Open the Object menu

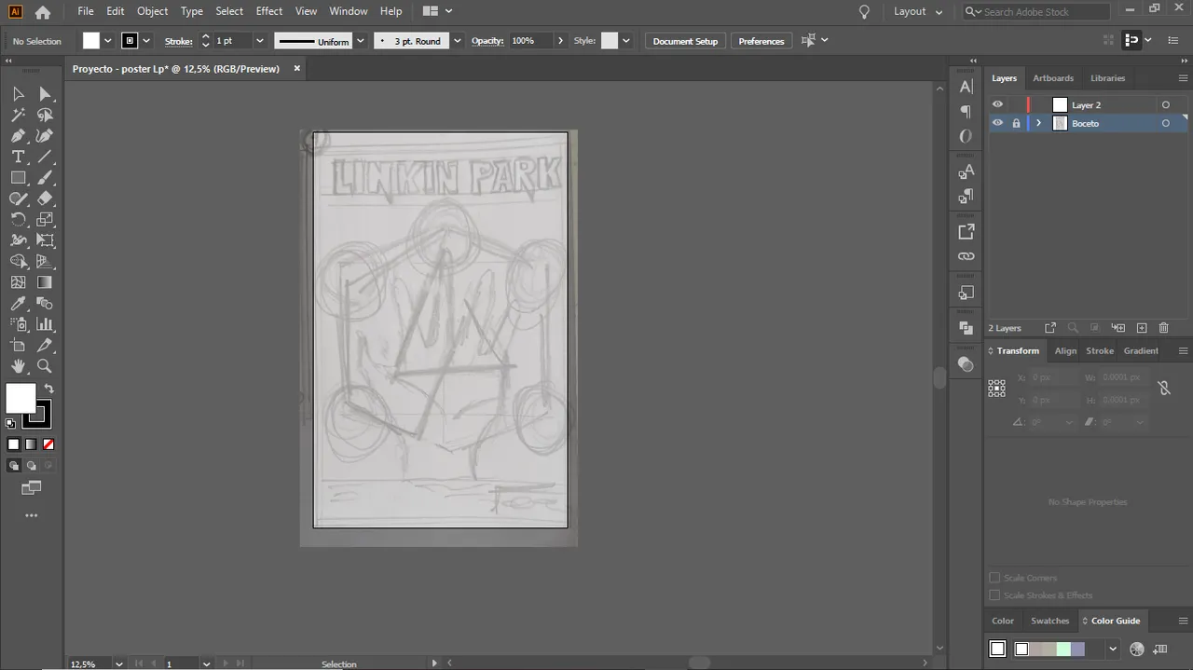(x=153, y=11)
